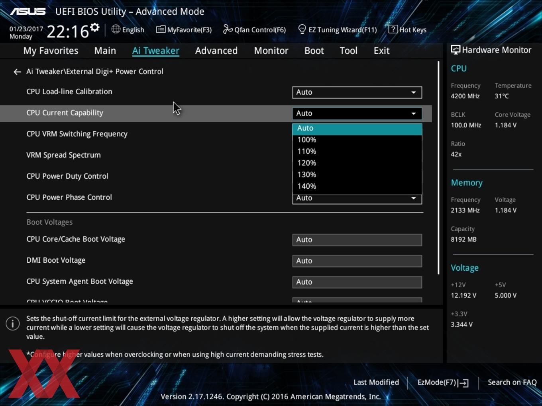Collapse CPU Current Capability dropdown arrow

(414, 113)
